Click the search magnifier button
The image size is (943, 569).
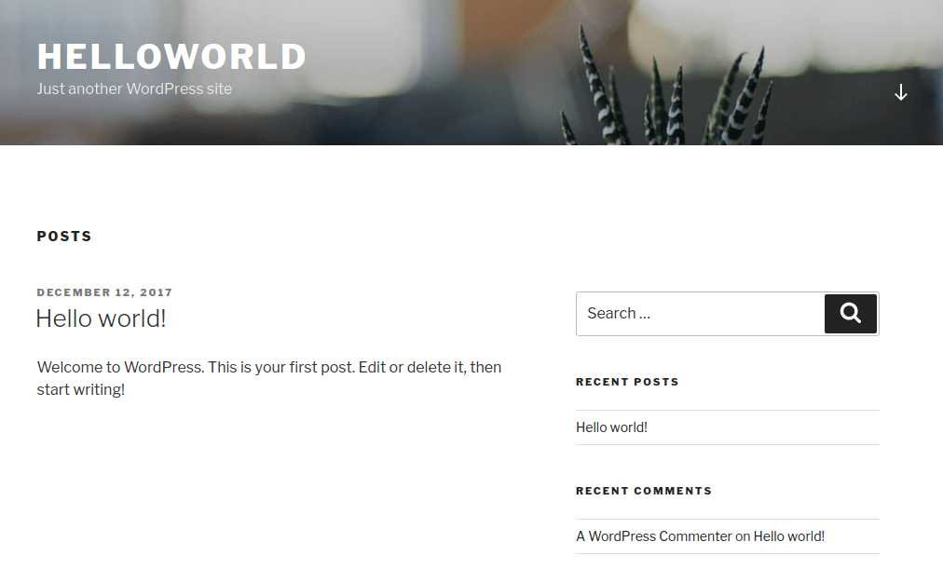click(851, 314)
